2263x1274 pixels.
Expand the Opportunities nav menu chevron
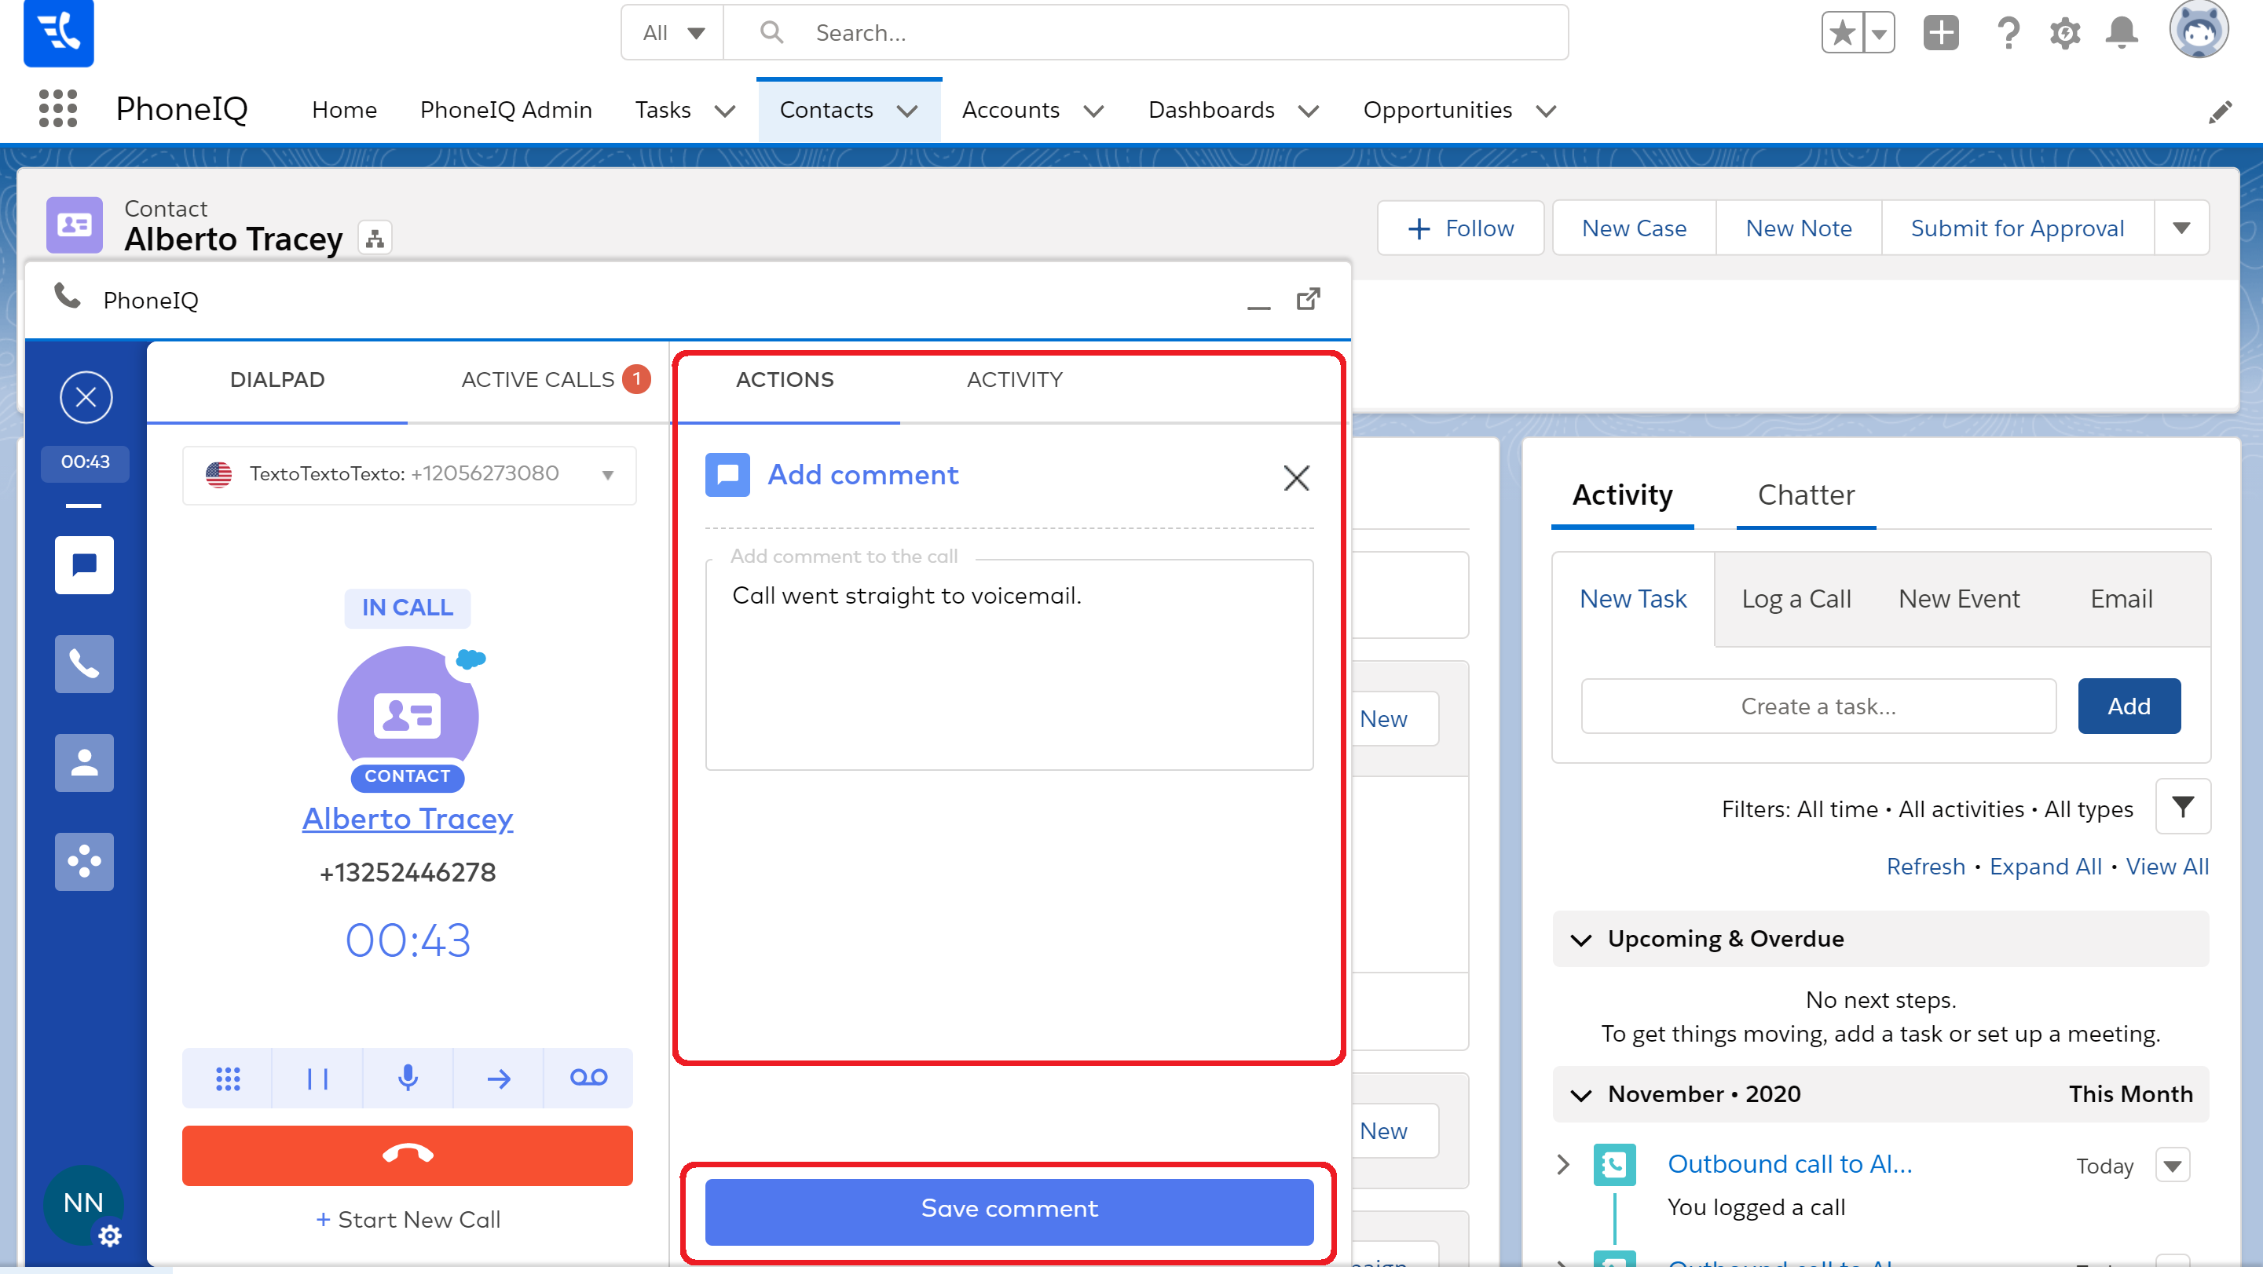pyautogui.click(x=1546, y=111)
